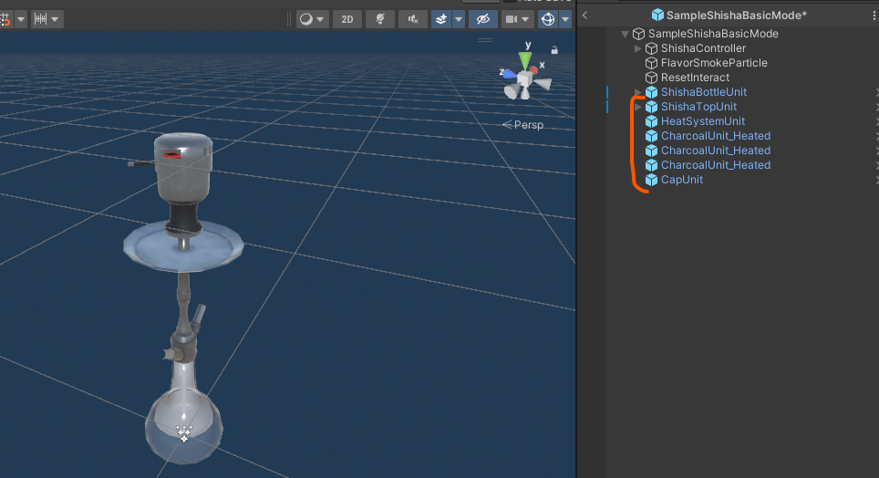Toggle the orientation gizmo lock icon
Viewport: 879px width, 478px height.
point(554,50)
